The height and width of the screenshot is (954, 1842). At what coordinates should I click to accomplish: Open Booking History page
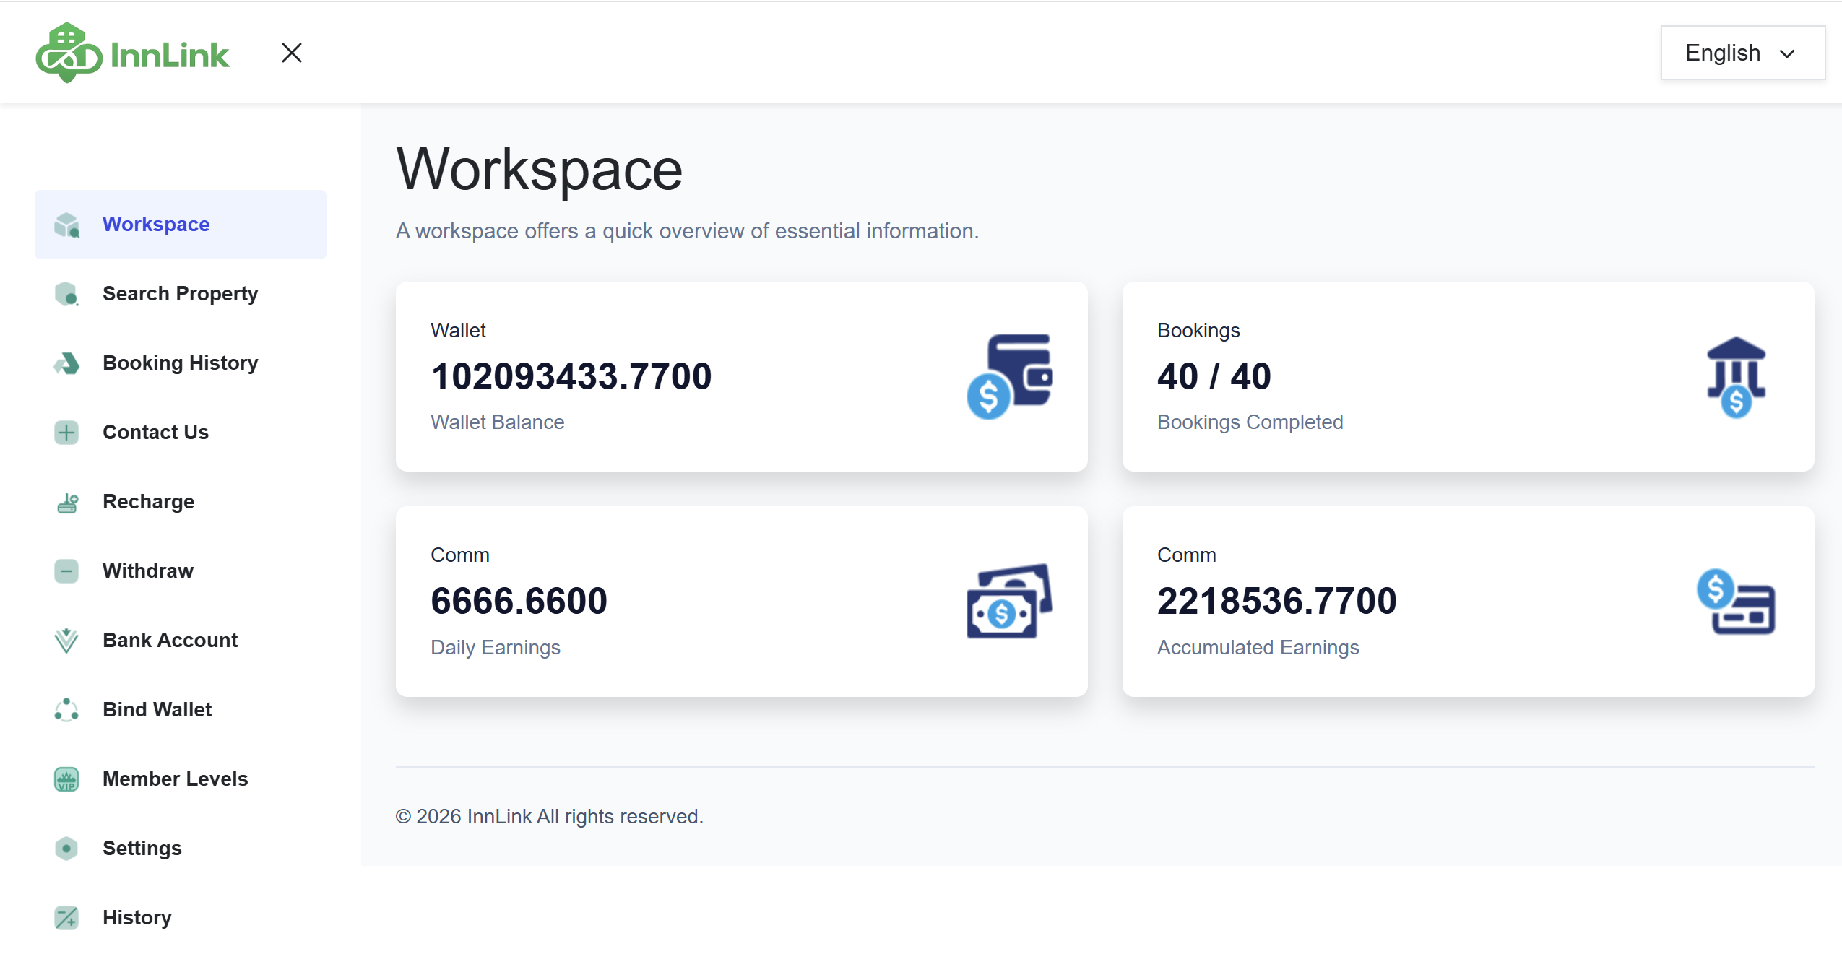tap(180, 363)
